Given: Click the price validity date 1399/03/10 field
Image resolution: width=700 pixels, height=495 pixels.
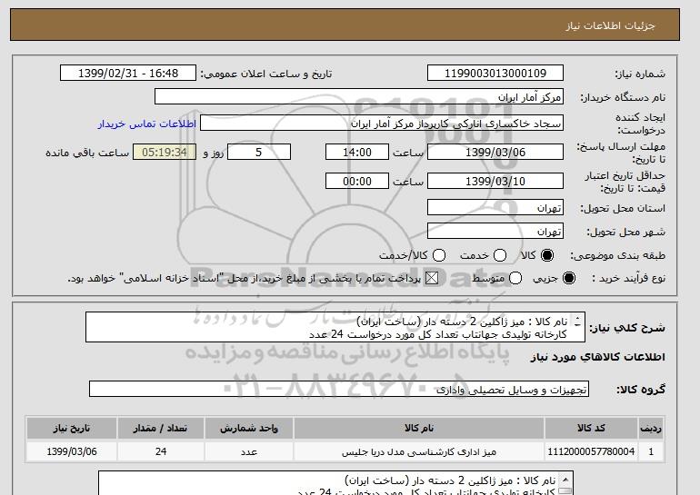Looking at the screenshot, I should (x=495, y=181).
